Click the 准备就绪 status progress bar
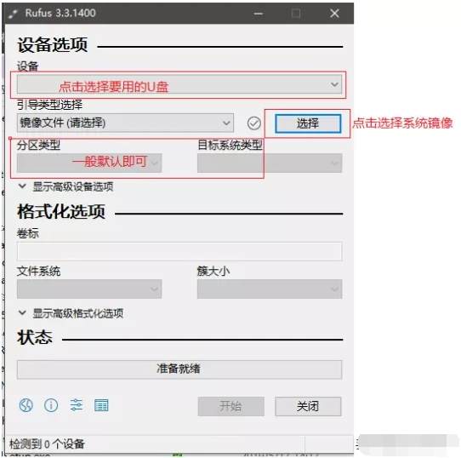 click(179, 369)
